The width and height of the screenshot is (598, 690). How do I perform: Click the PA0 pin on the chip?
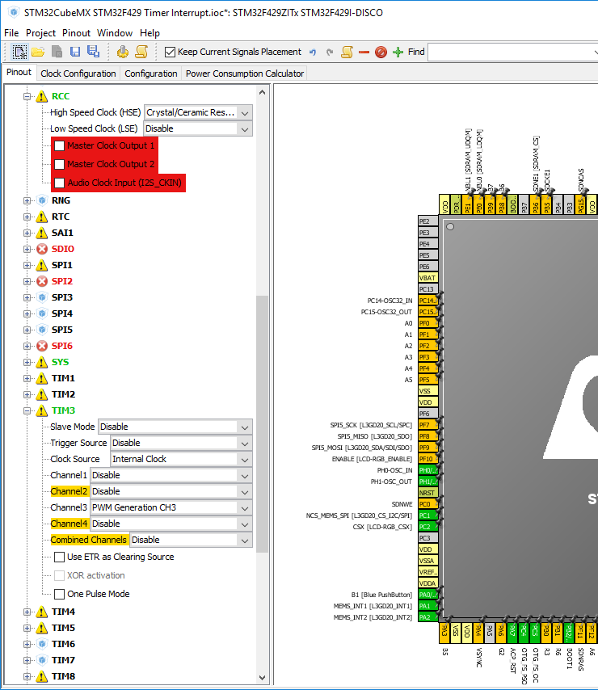[x=427, y=595]
